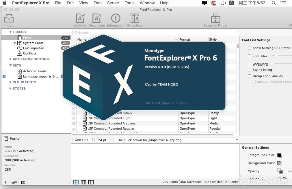Click the font file icon of SF Compact Rounded Light
Image resolution: width=292 pixels, height=189 pixels.
tap(85, 118)
